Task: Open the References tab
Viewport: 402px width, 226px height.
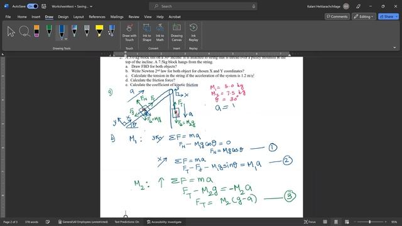Action: (x=97, y=17)
